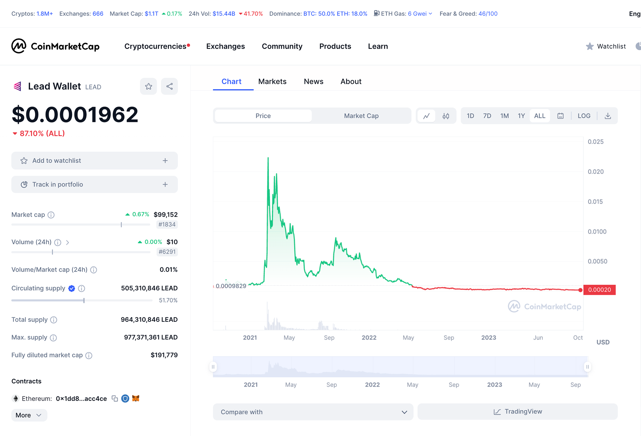Screen dimensions: 641x436
Task: Open the TradingView chart button
Action: tap(517, 412)
